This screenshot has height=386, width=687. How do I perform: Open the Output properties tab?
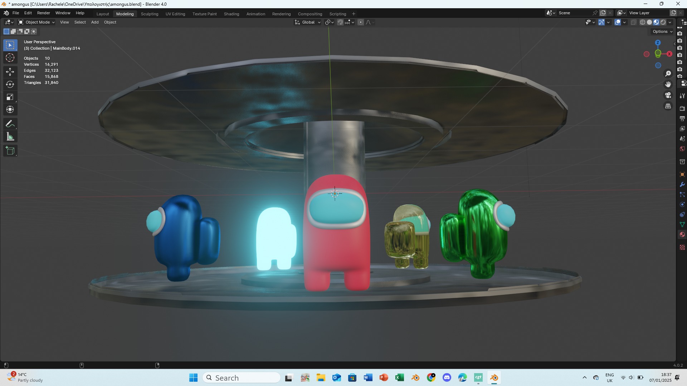[682, 118]
